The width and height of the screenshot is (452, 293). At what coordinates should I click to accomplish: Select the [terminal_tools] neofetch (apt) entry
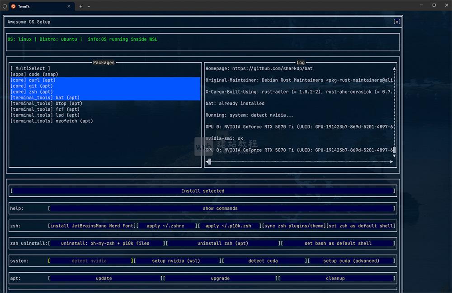[52, 121]
